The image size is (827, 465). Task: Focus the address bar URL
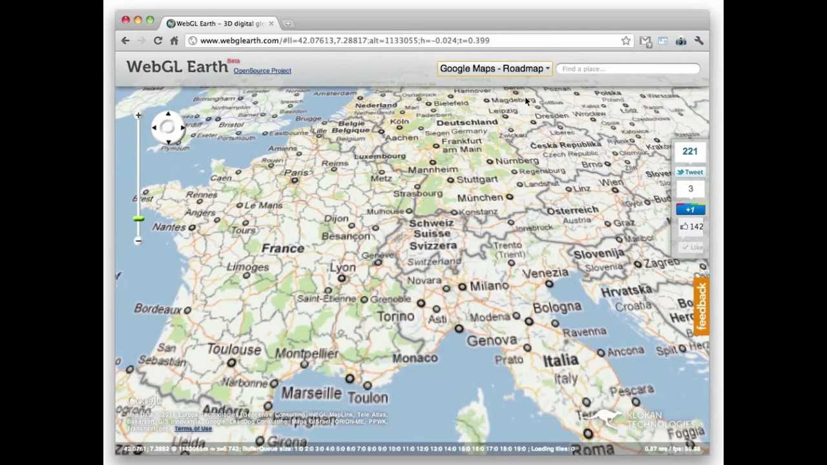344,41
